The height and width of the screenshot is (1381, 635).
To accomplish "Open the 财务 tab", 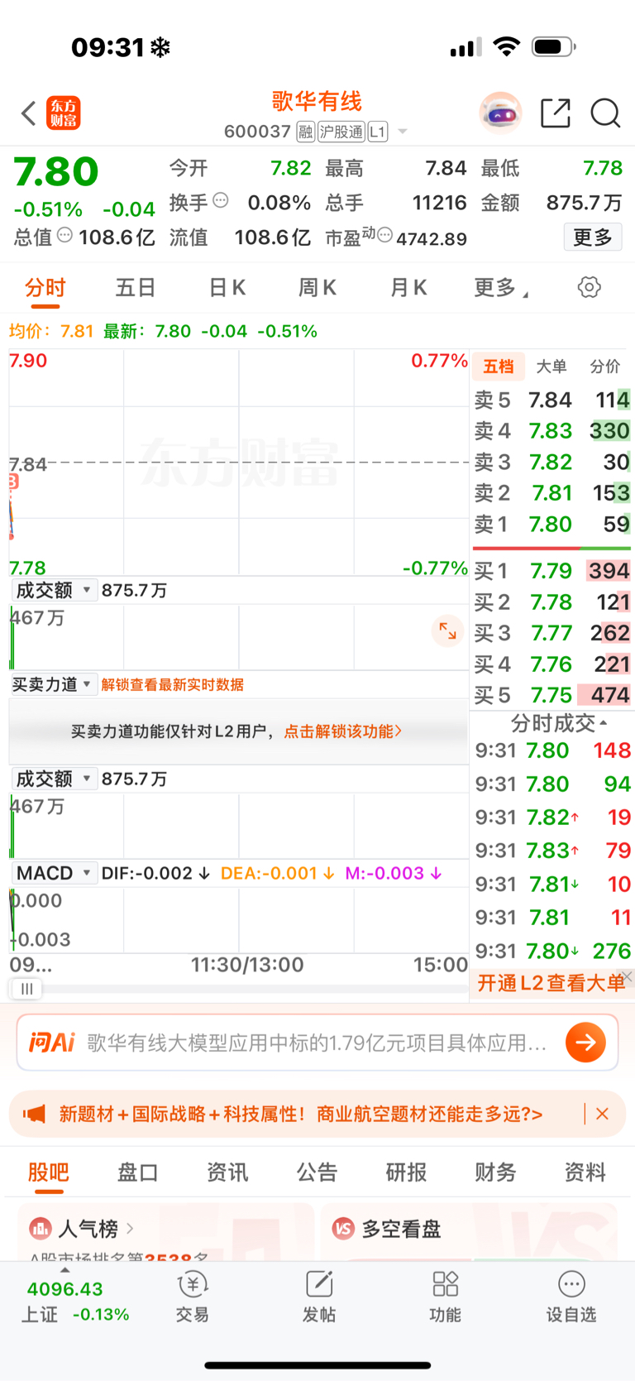I will tap(495, 1172).
